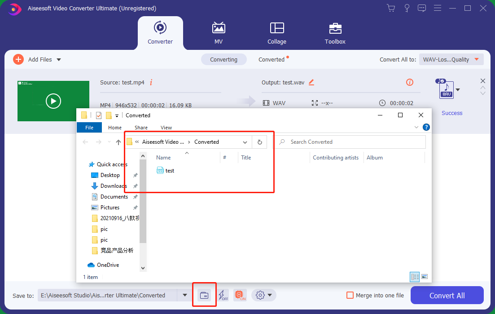Toggle the ultrafast conversion lightning icon
This screenshot has height=314, width=495.
pyautogui.click(x=223, y=296)
